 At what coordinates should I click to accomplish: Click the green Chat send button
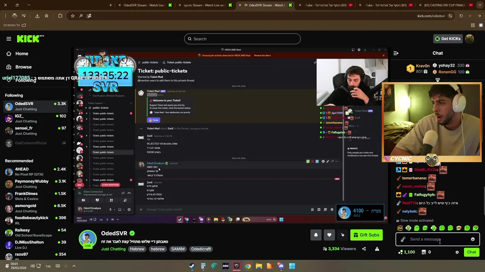tap(472, 252)
